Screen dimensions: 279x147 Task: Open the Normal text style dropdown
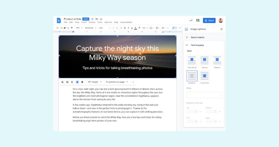[91, 28]
